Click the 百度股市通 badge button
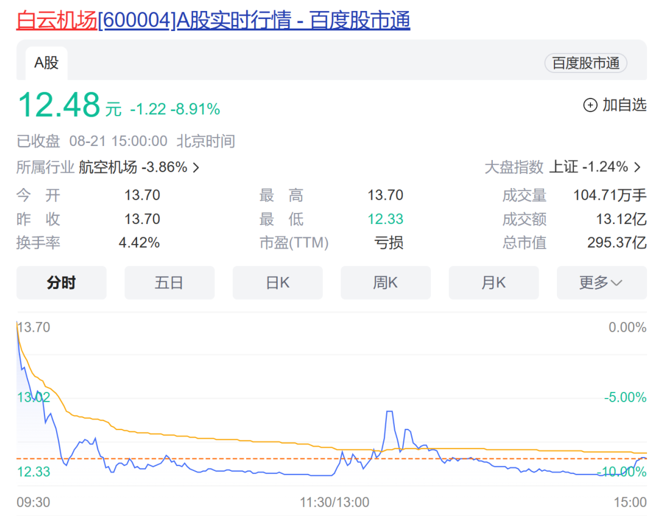Image resolution: width=658 pixels, height=516 pixels. [x=585, y=63]
